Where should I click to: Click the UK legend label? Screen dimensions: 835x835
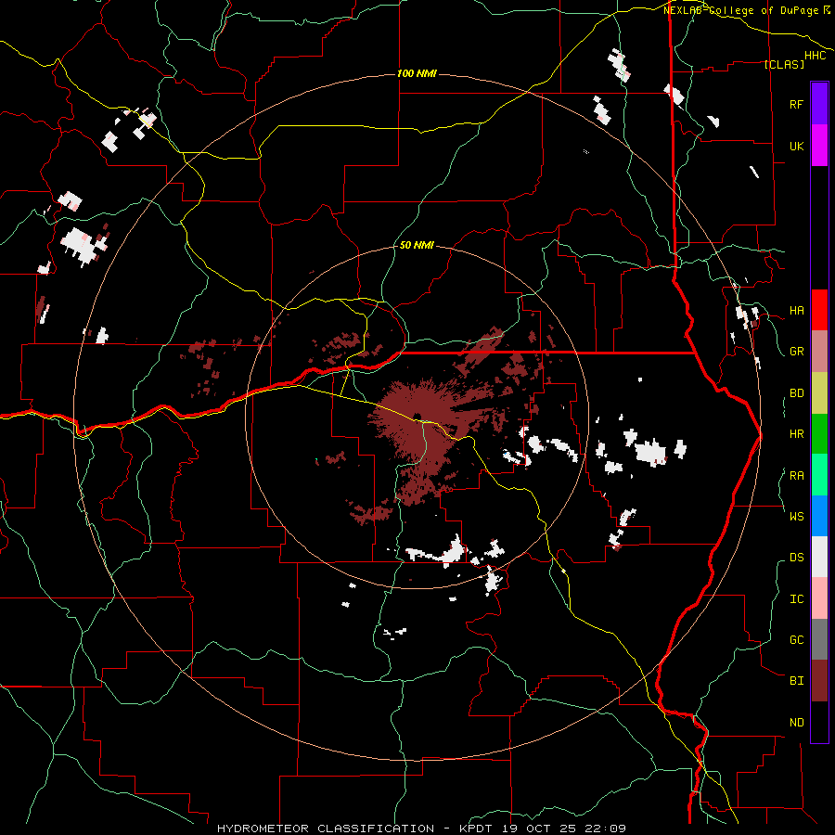click(797, 146)
